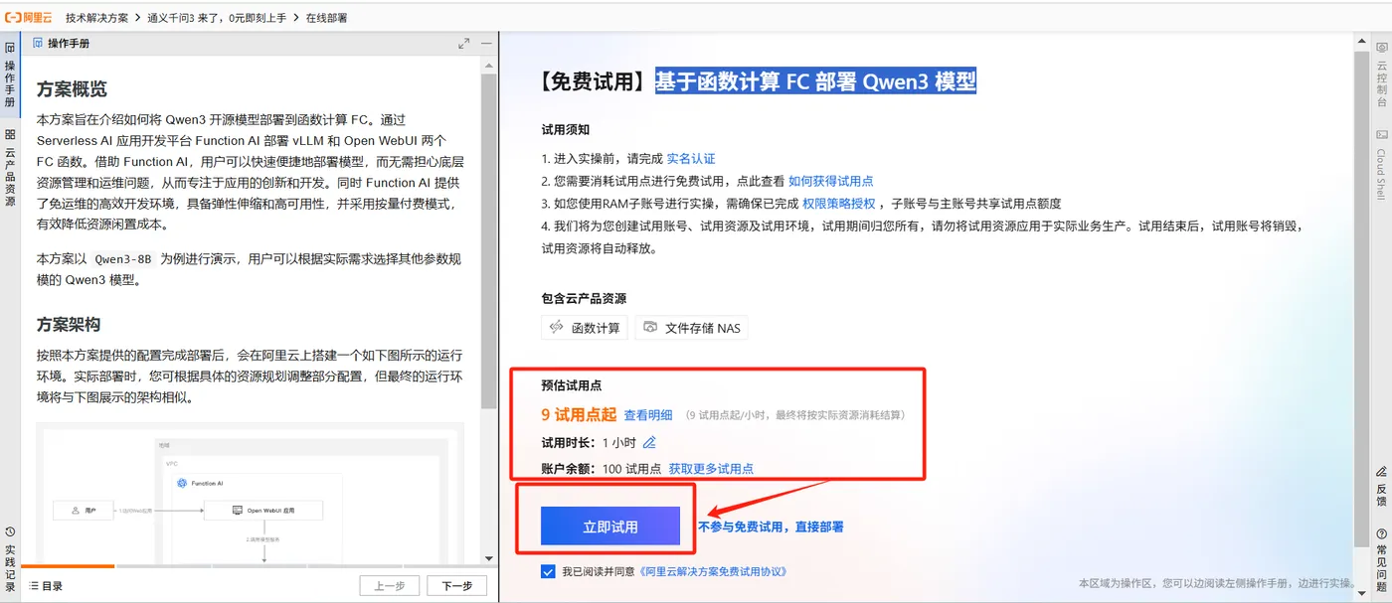This screenshot has width=1392, height=603.
Task: Click the 上一步 button
Action: coord(389,586)
